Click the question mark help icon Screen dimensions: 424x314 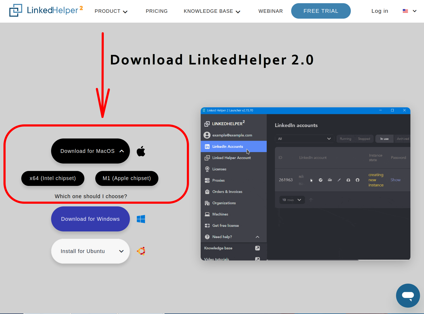pyautogui.click(x=207, y=237)
